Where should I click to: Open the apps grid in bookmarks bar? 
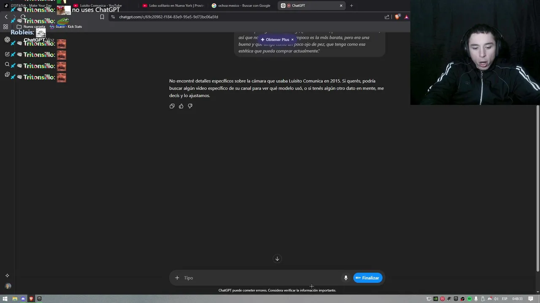pyautogui.click(x=5, y=27)
